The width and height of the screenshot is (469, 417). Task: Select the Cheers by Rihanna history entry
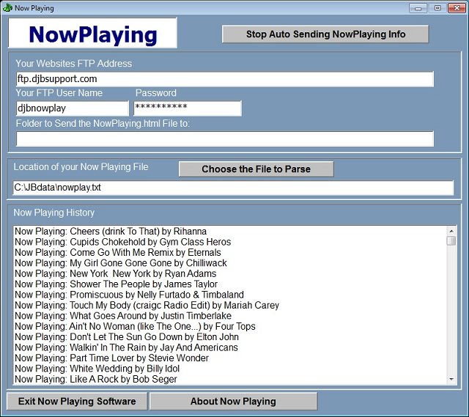point(111,232)
